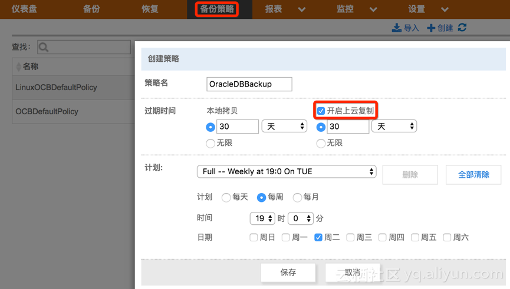Screen dimensions: 510x289
Task: Open the 设置 menu
Action: pyautogui.click(x=417, y=9)
